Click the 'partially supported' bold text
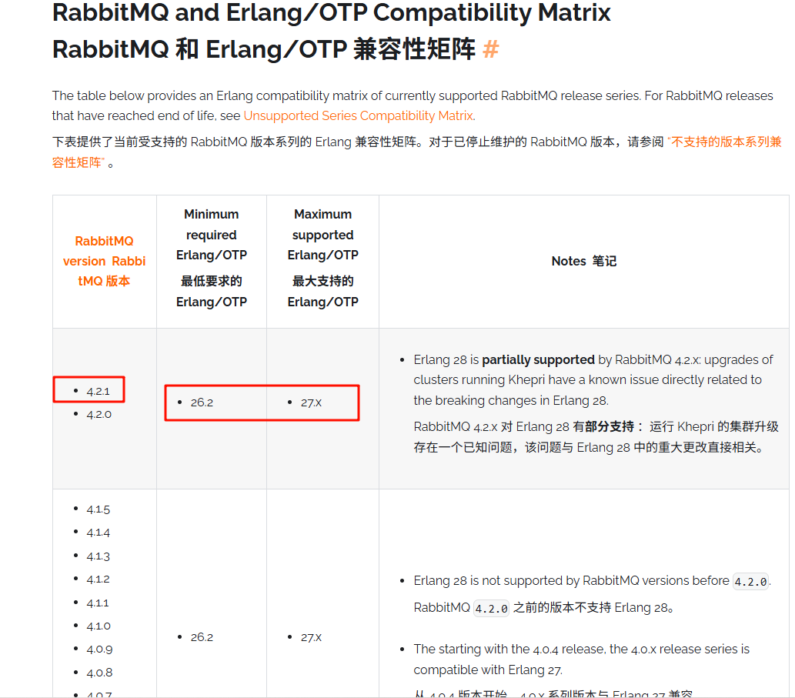The width and height of the screenshot is (795, 698). point(538,359)
